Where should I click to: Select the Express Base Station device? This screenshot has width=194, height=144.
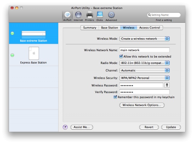click(x=34, y=55)
